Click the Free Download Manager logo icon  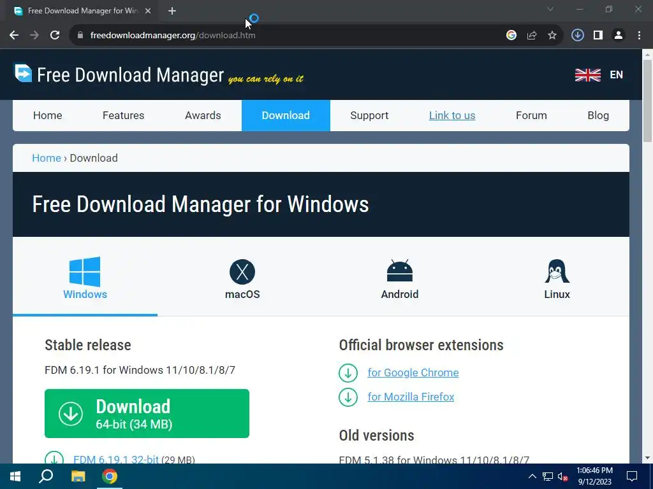coord(23,73)
